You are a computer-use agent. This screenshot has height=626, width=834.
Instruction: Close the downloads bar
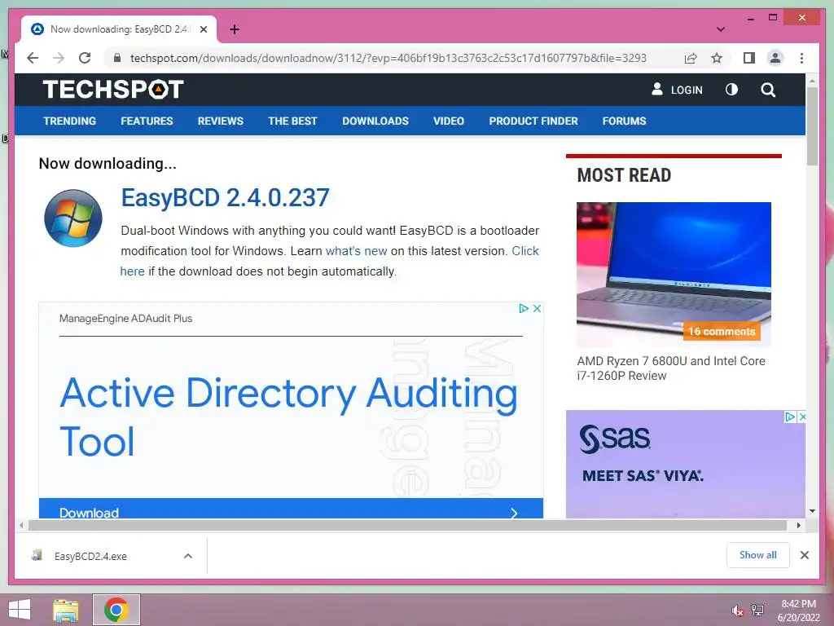pos(804,555)
